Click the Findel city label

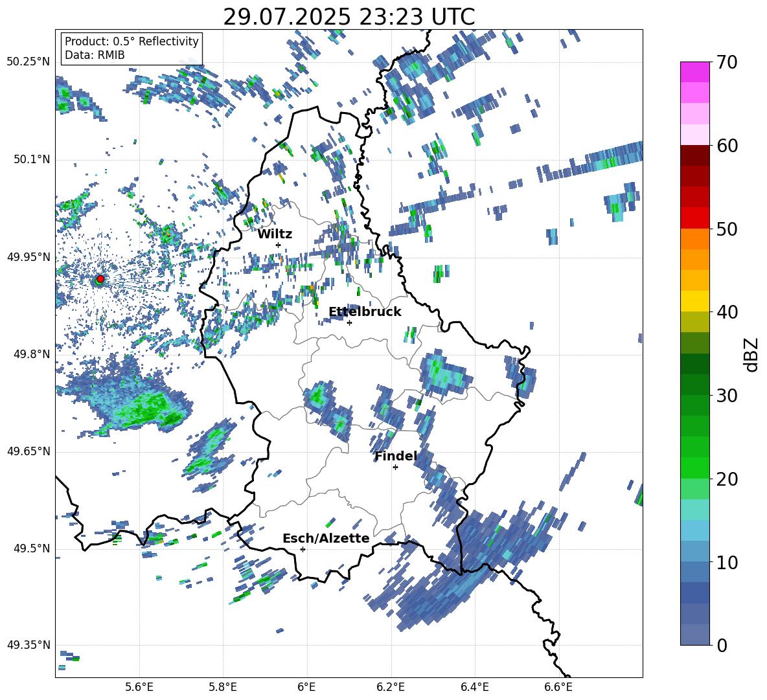[x=396, y=456]
